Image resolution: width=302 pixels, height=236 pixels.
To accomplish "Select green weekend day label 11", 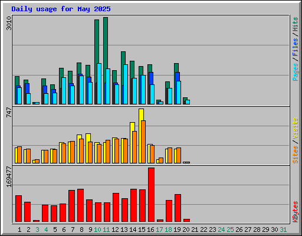I will coord(106,230).
